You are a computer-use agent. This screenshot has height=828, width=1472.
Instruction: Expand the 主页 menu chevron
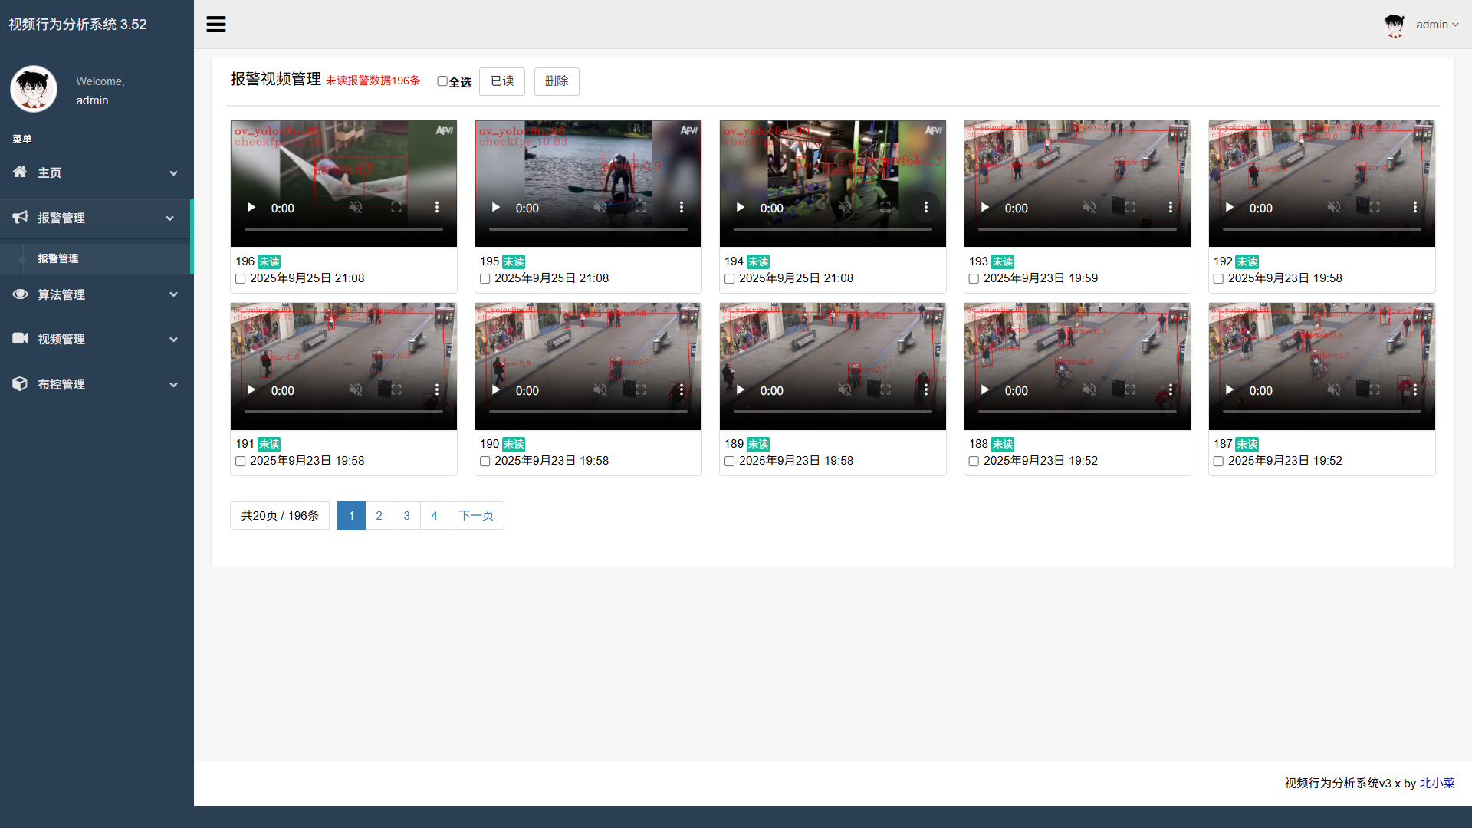(x=173, y=173)
